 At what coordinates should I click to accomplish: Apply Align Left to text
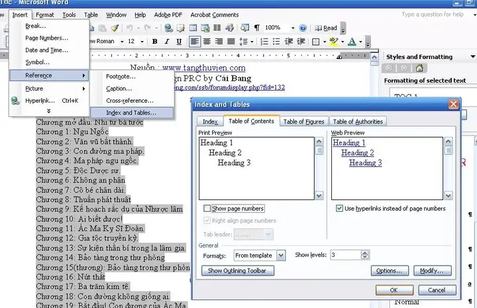pos(195,41)
